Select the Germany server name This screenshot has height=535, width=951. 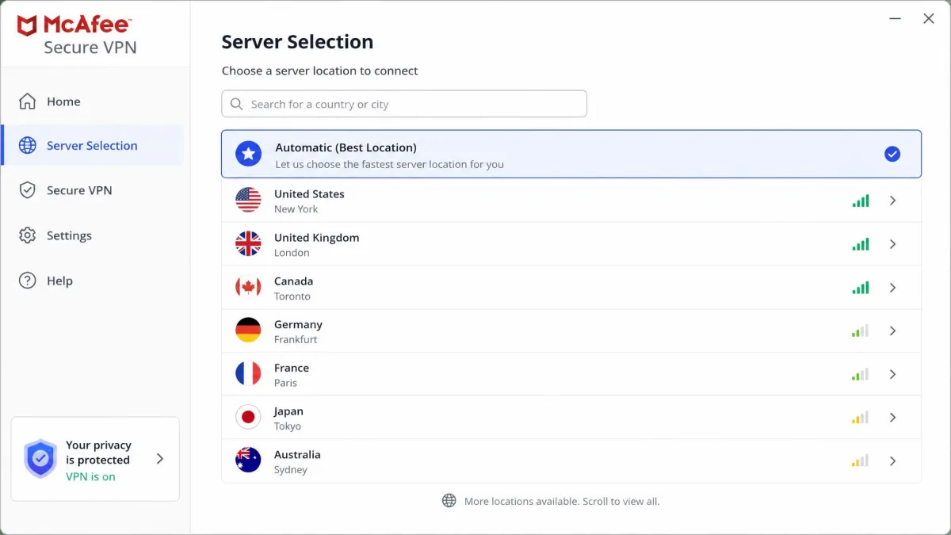click(298, 325)
